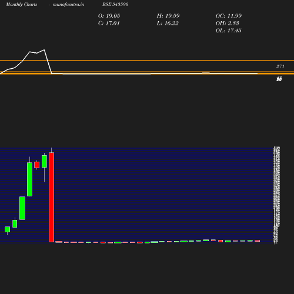
Task: Click the first small green candle at chart start
Action: (8, 229)
